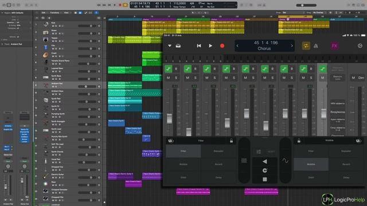Viewport: 367px width, 206px height.
Task: Click main toolbar red record button
Action: coord(120,5)
